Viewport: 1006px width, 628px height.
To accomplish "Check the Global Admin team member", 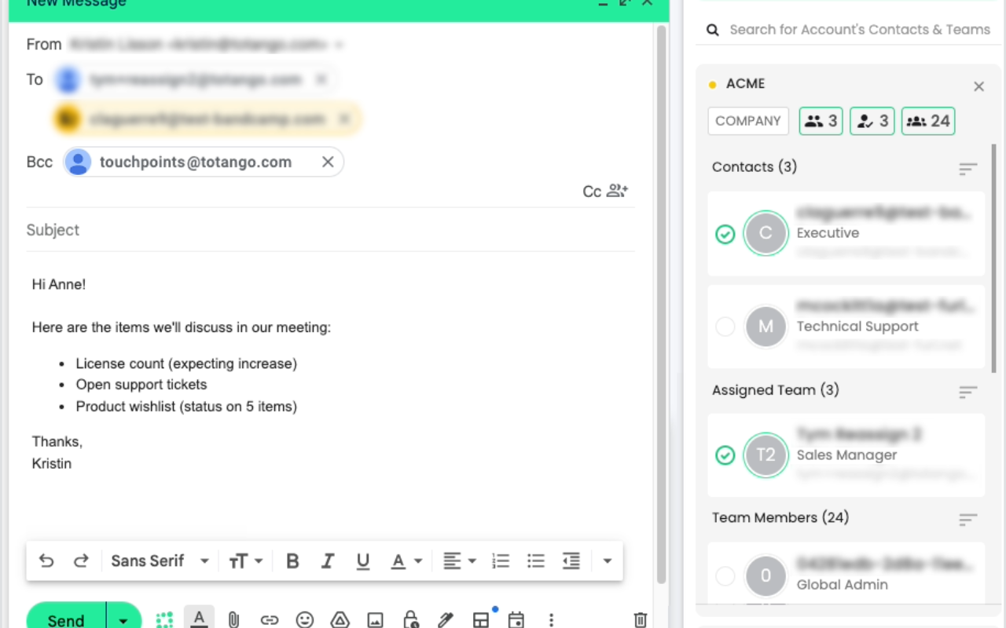I will pos(725,576).
